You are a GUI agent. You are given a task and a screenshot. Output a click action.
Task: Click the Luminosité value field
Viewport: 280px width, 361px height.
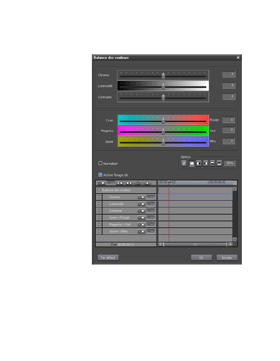[229, 86]
